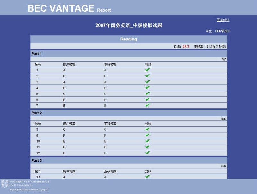Click the green checkmark for question 5
This screenshot has height=194, width=257.
point(147,93)
